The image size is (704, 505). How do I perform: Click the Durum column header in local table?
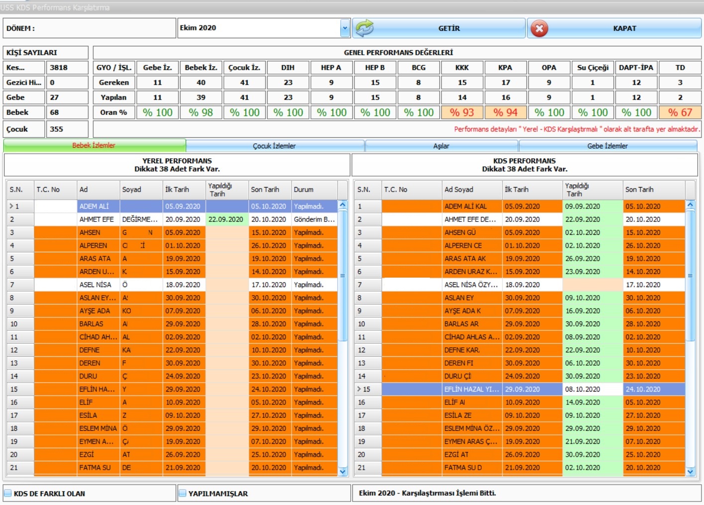click(313, 190)
